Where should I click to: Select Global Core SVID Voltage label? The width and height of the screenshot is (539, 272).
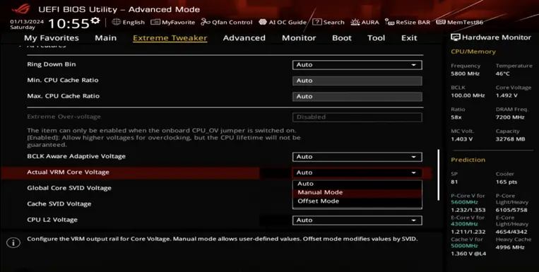click(x=69, y=188)
